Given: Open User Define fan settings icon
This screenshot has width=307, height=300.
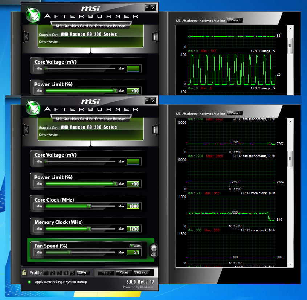Looking at the screenshot, I should pos(154,250).
